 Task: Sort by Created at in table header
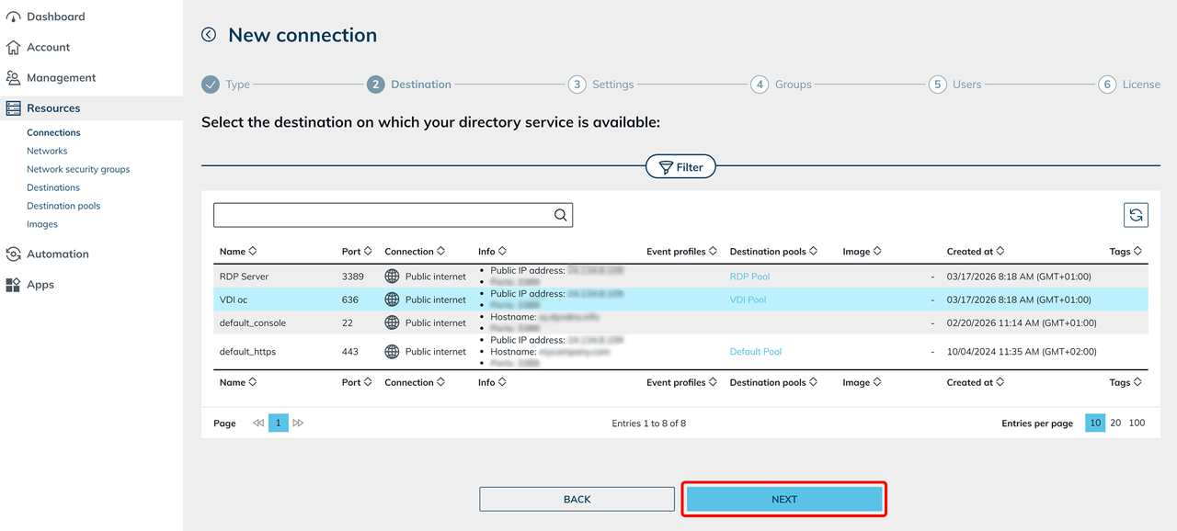click(x=976, y=252)
